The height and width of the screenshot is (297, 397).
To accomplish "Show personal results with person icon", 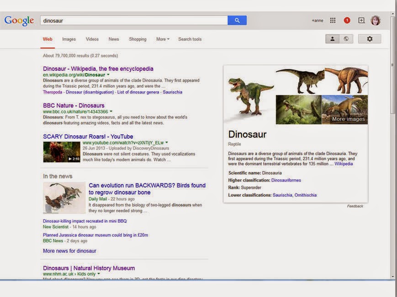I will tap(332, 39).
